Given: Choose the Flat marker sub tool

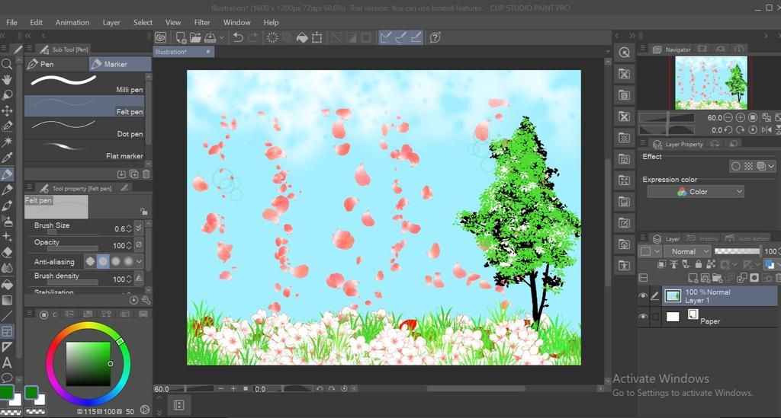Looking at the screenshot, I should 84,150.
